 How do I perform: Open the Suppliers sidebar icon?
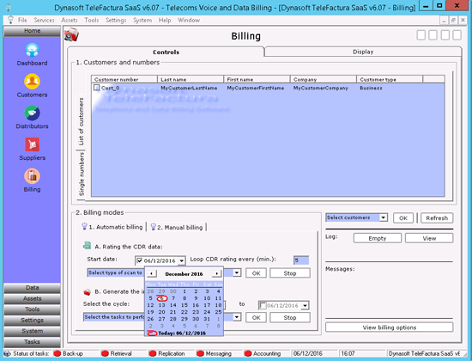pyautogui.click(x=32, y=144)
